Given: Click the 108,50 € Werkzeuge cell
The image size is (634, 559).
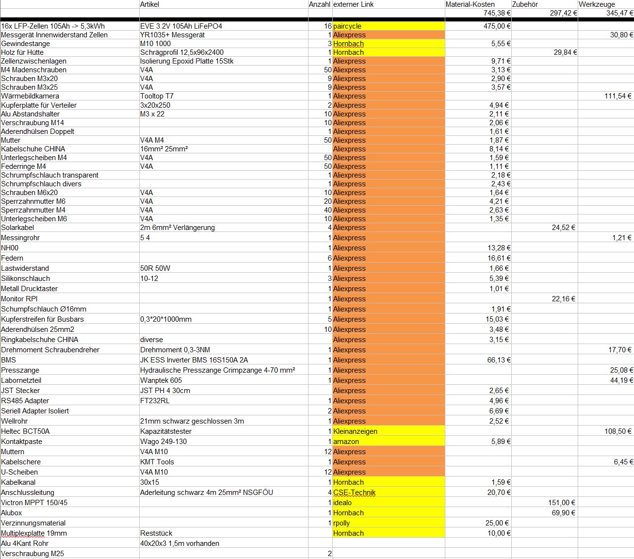Looking at the screenshot, I should tap(606, 431).
